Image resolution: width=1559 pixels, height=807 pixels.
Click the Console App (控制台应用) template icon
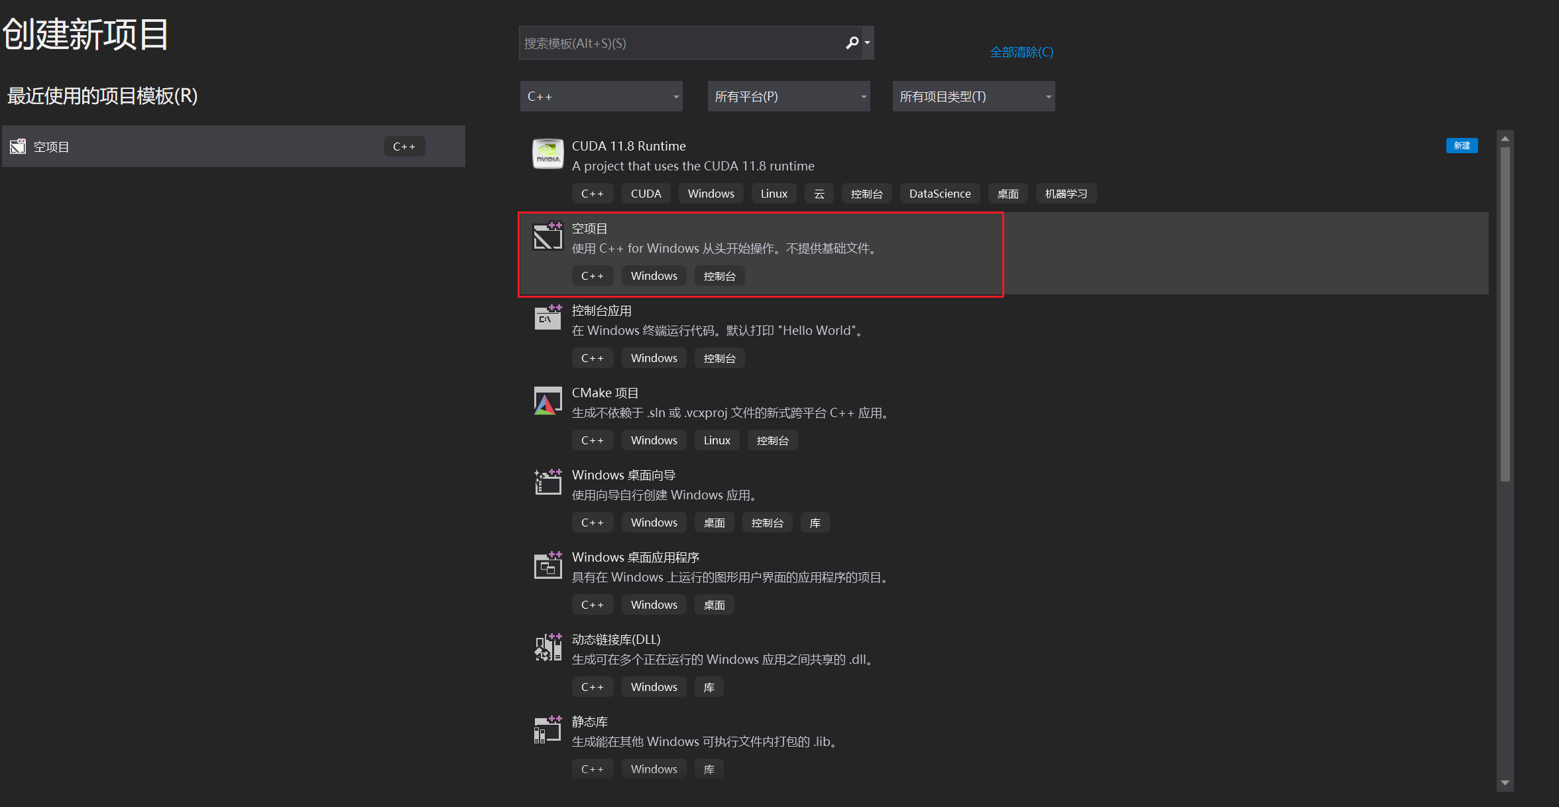[548, 318]
